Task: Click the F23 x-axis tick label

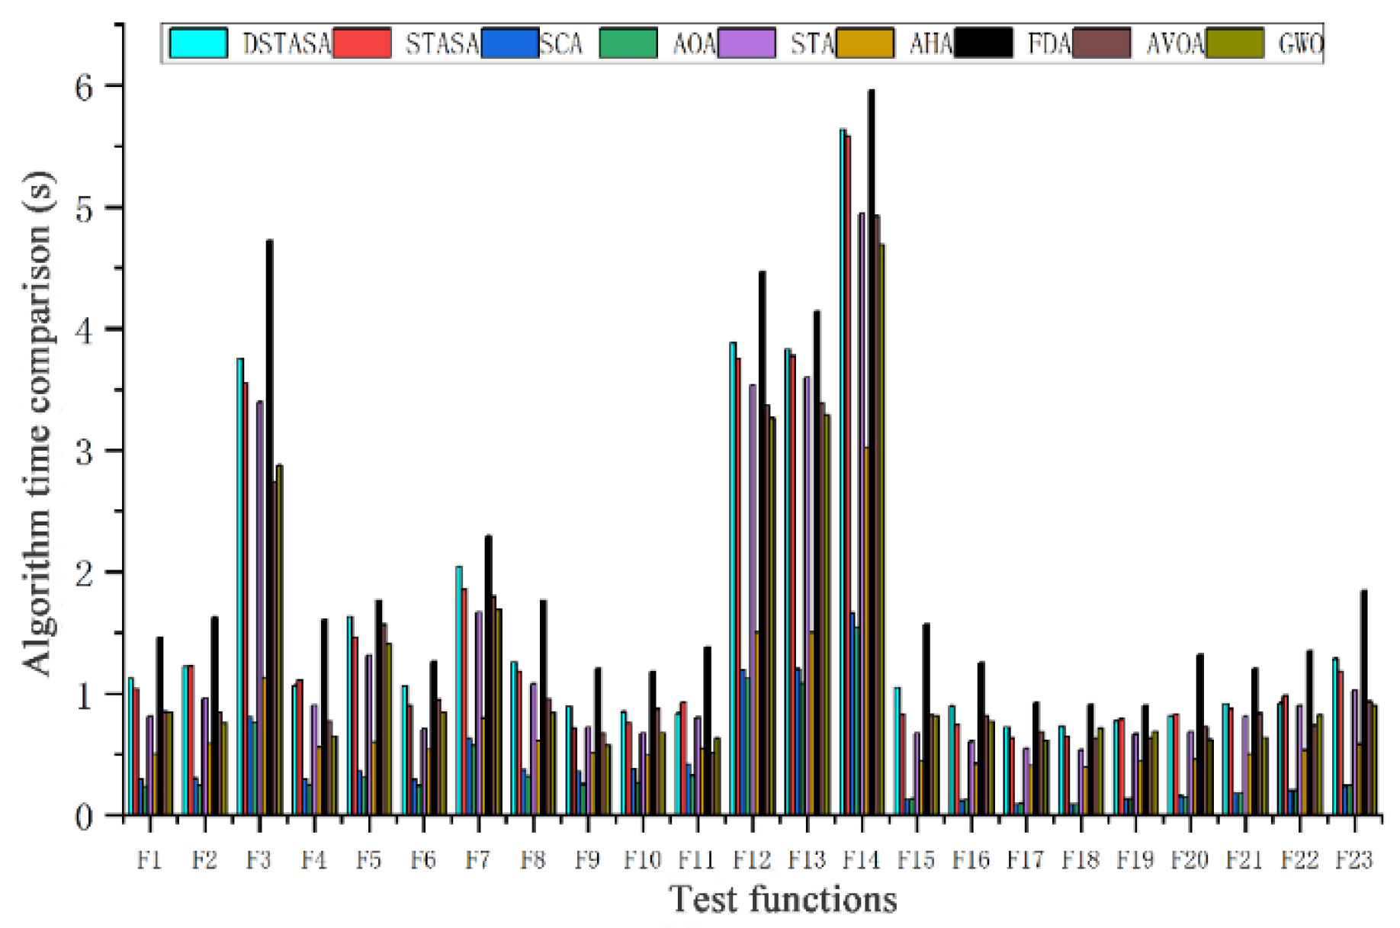Action: tap(1353, 860)
